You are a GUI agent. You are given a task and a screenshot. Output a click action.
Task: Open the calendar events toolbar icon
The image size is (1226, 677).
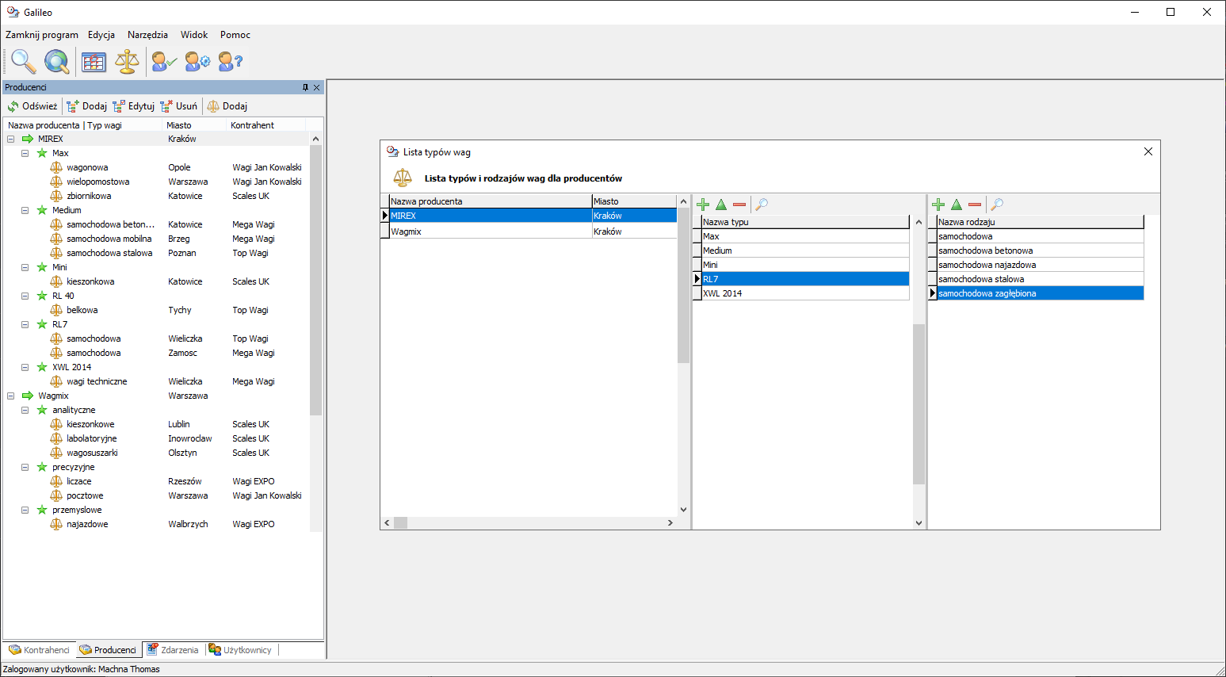[x=94, y=61]
